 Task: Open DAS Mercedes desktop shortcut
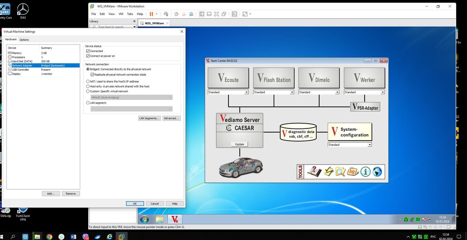coord(23,11)
